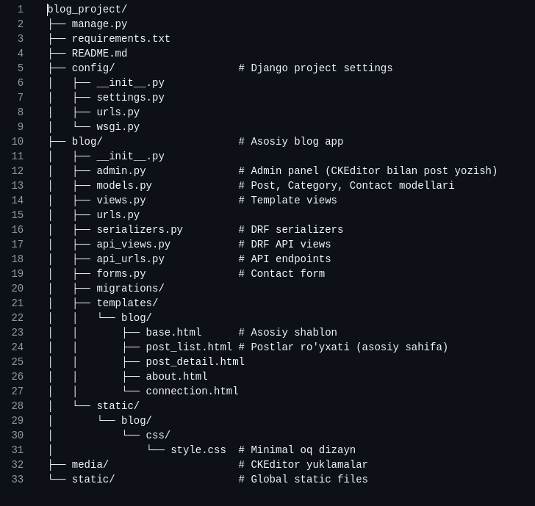
Task: Click the "# Django project settings" comment
Action: [x=315, y=68]
